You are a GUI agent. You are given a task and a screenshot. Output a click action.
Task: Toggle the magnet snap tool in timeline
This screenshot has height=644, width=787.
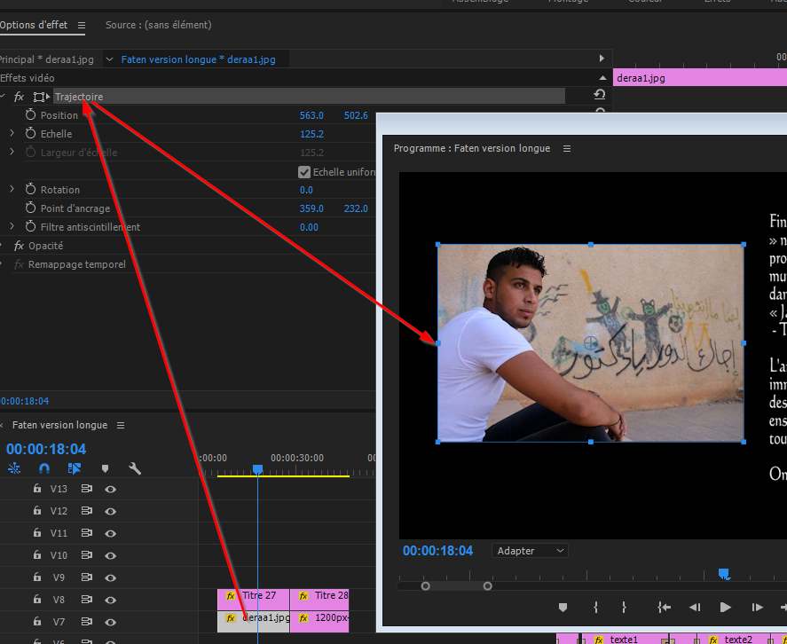tap(44, 468)
